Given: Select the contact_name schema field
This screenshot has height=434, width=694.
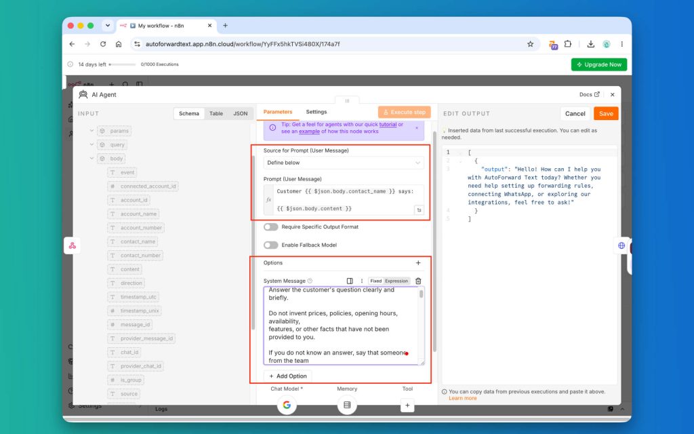Looking at the screenshot, I should tap(133, 241).
